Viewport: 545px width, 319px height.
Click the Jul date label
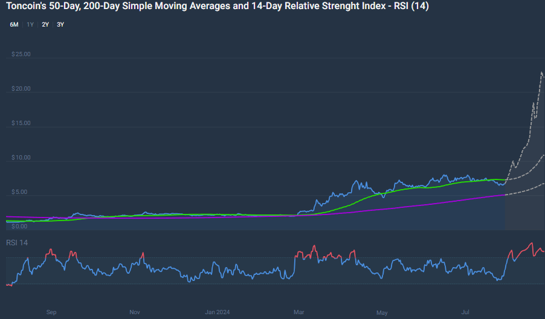pos(465,312)
